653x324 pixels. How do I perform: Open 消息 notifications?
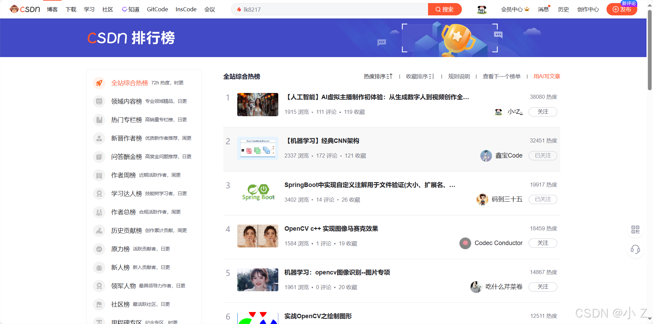tap(543, 9)
